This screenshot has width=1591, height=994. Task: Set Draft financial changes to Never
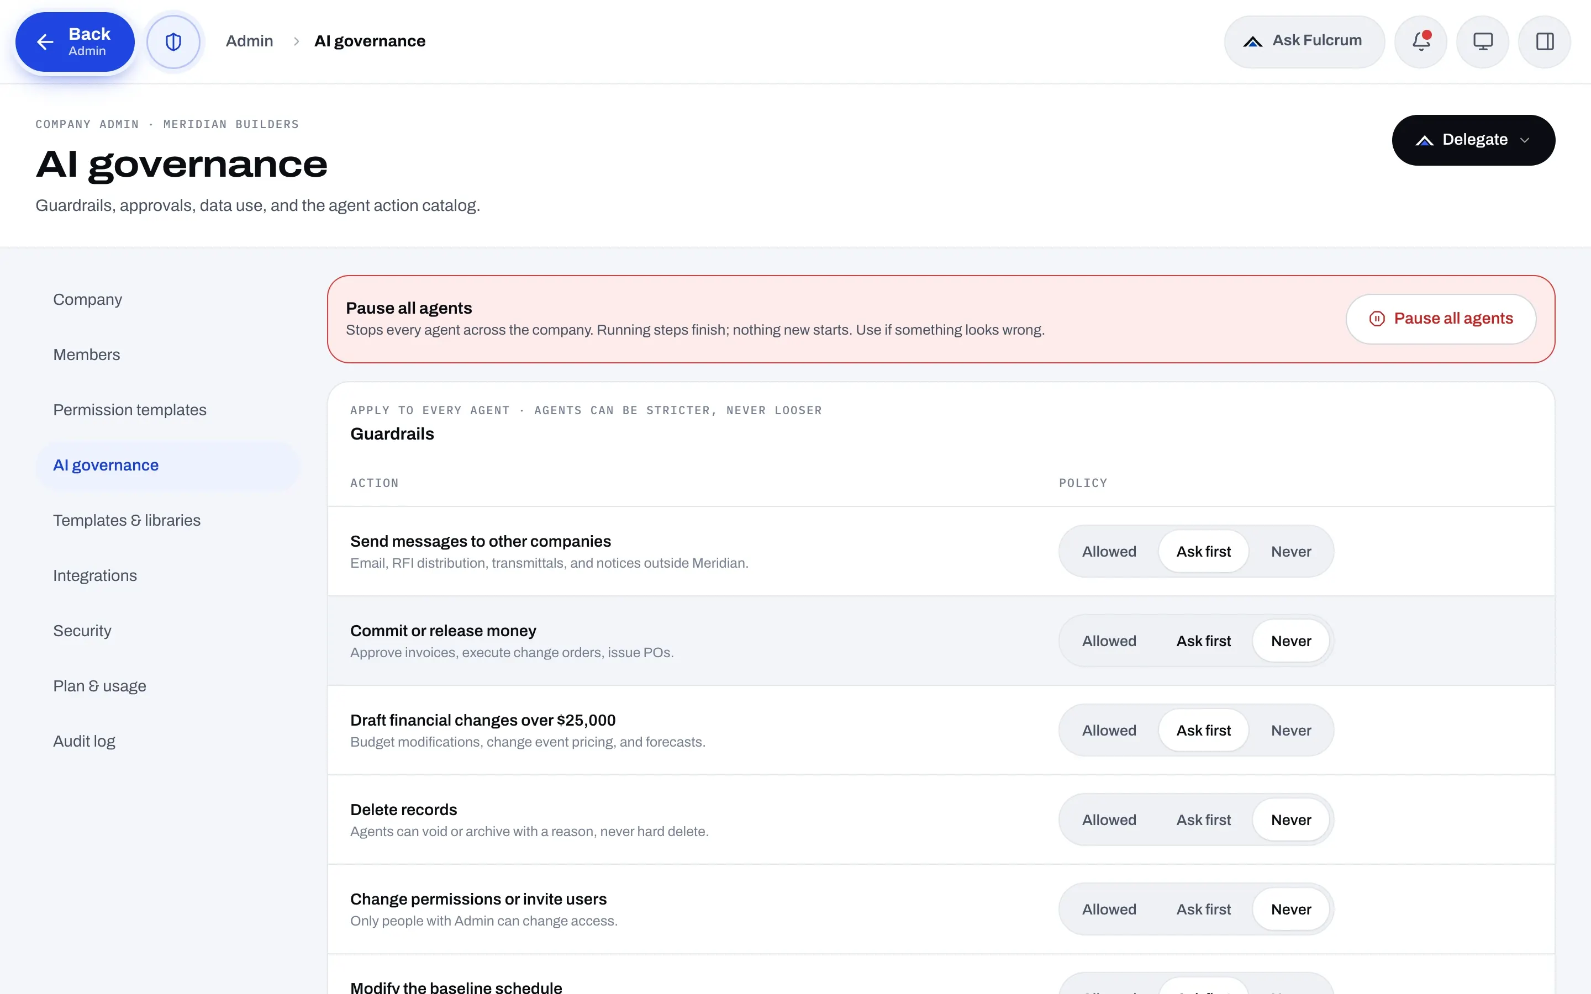pyautogui.click(x=1290, y=731)
